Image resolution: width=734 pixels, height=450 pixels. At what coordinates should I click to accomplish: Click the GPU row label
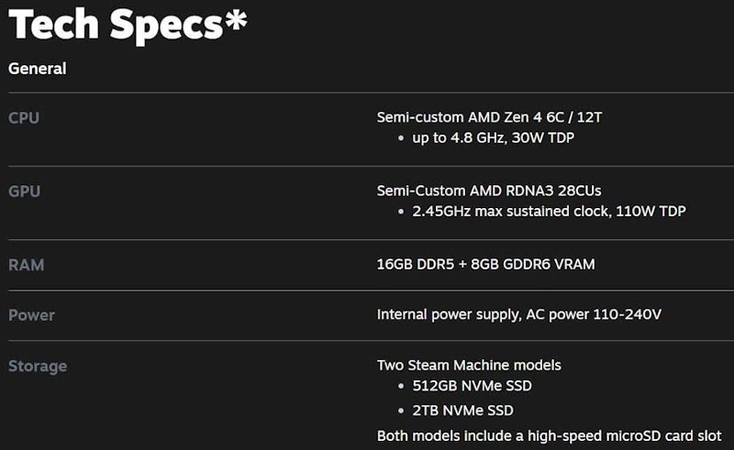(x=24, y=192)
